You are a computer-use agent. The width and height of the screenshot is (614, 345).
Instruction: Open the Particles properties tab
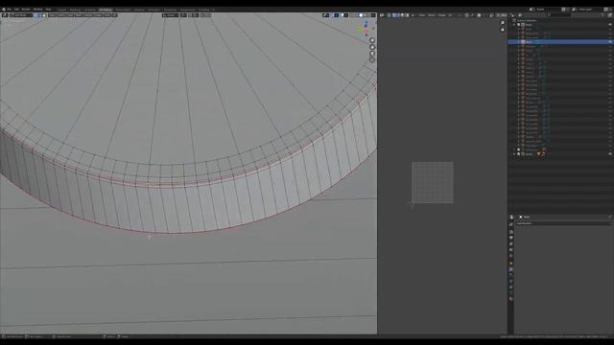(511, 275)
